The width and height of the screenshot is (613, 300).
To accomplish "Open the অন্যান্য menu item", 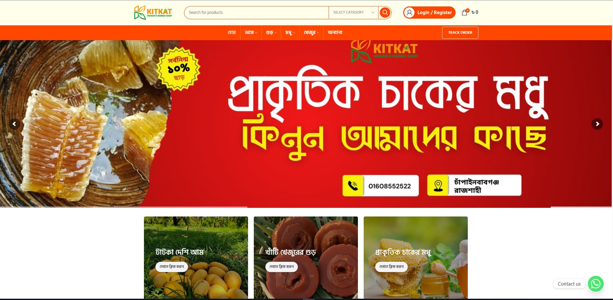I will pyautogui.click(x=335, y=32).
